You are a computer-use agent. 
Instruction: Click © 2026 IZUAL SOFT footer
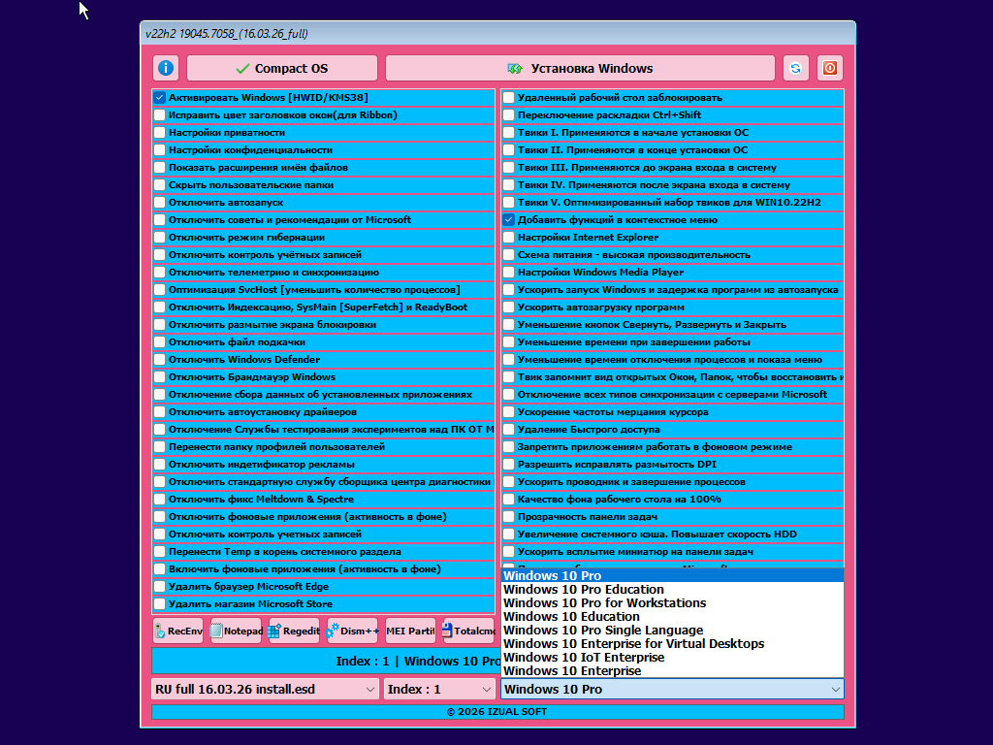497,711
